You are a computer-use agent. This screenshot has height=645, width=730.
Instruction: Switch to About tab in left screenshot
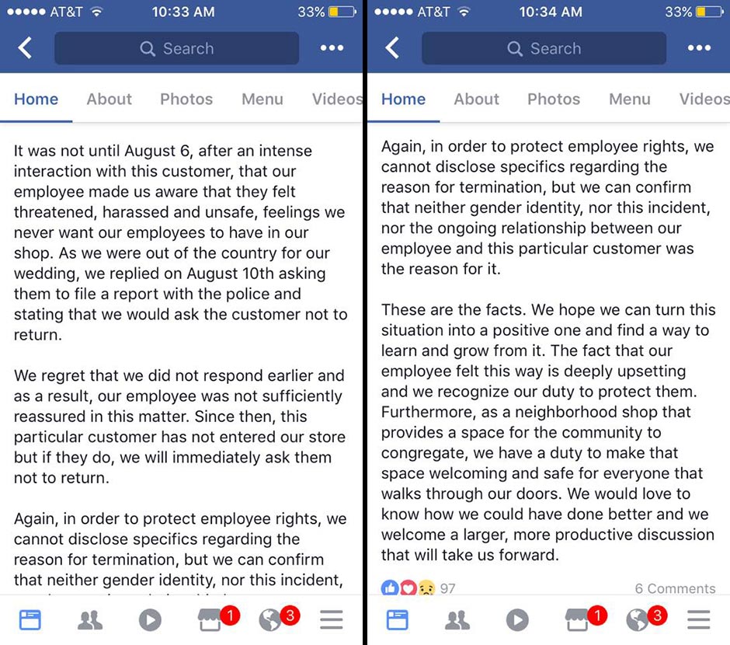click(x=109, y=99)
